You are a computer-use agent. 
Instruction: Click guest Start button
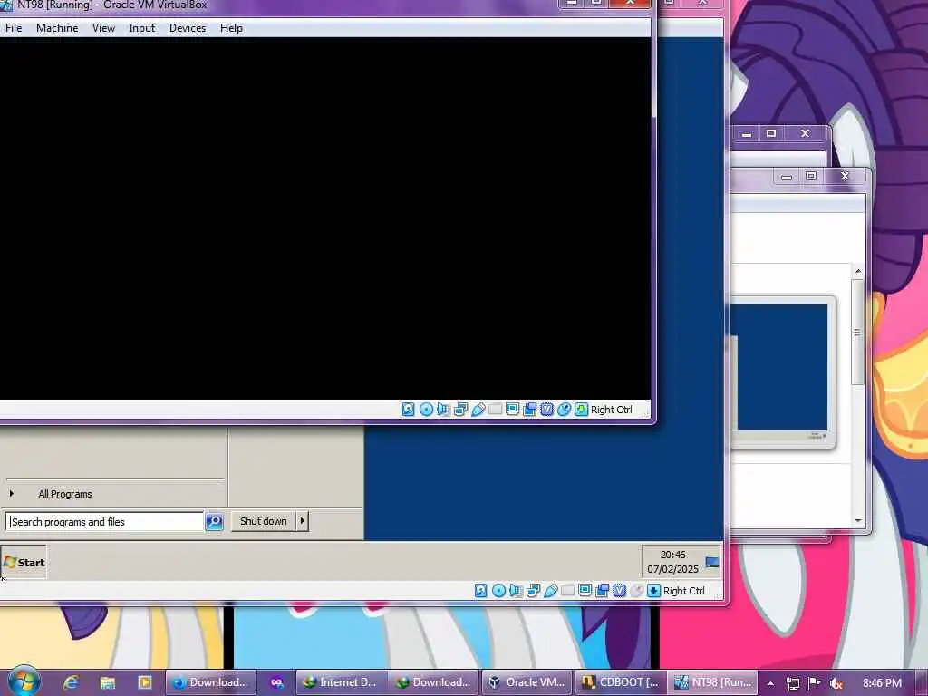pos(24,562)
